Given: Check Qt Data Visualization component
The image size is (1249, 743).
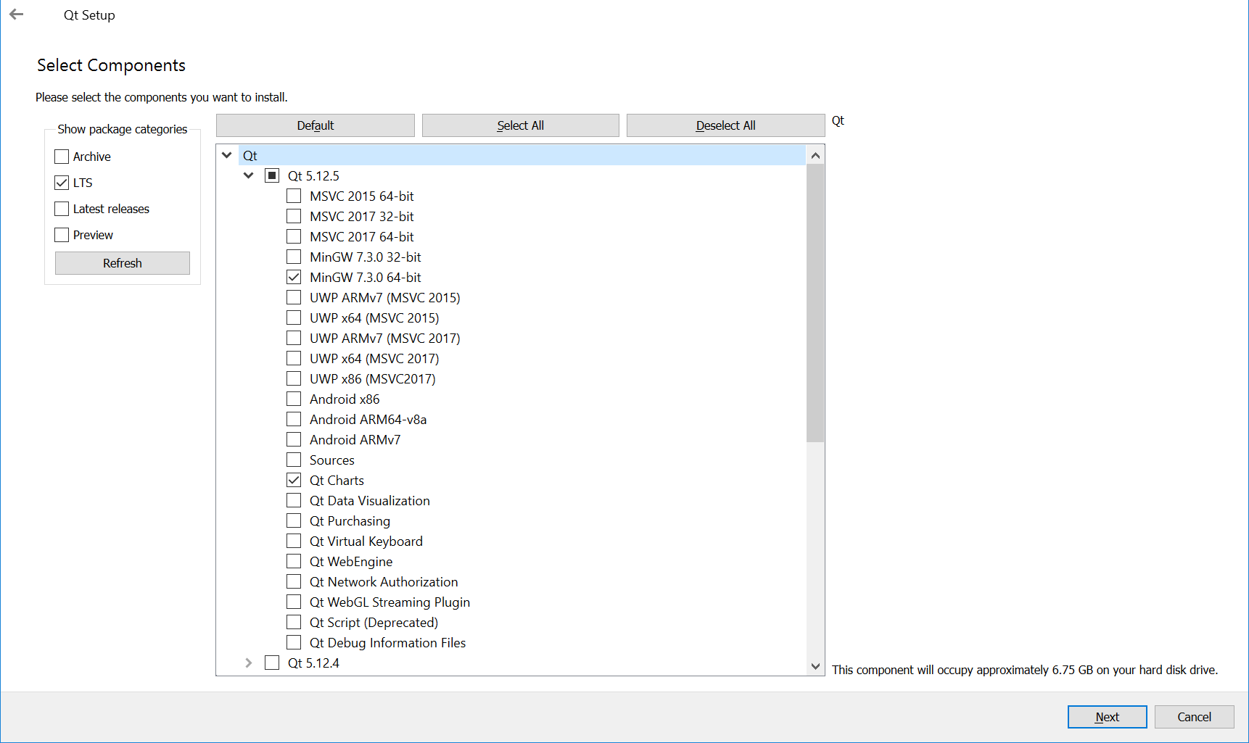Looking at the screenshot, I should 294,500.
